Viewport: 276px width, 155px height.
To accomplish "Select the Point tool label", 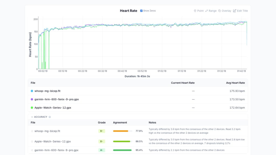I will pos(200,11).
